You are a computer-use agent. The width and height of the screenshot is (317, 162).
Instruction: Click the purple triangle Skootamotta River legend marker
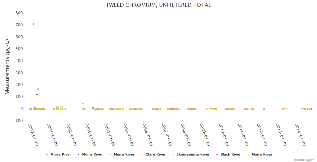click(173, 154)
